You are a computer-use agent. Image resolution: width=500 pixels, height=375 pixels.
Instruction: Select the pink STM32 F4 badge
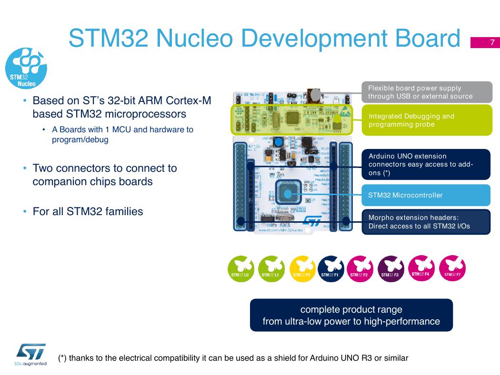421,268
